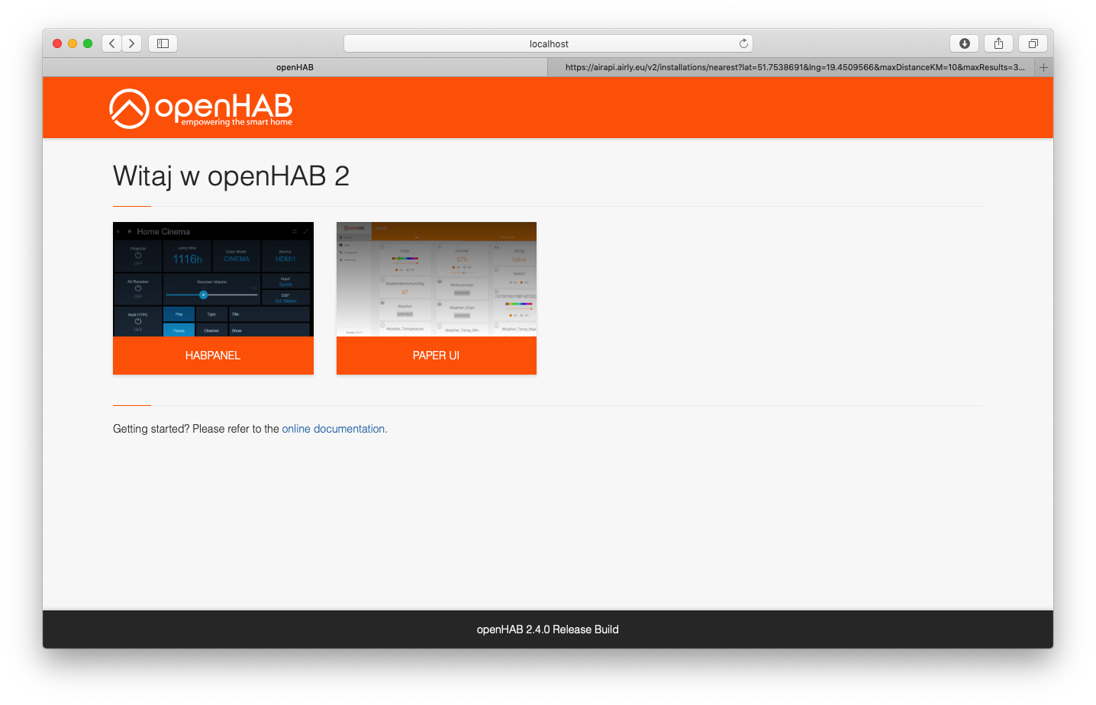Toggle the Safari sidebar button

click(x=163, y=43)
